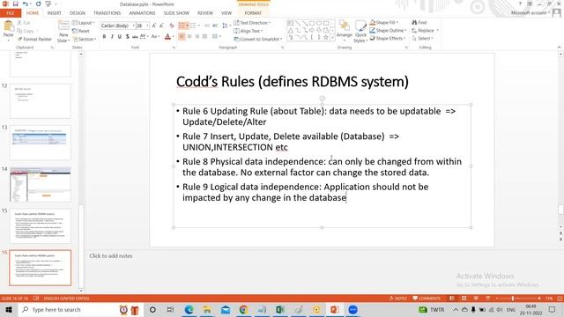The width and height of the screenshot is (564, 317).
Task: Toggle strikethrough formatting
Action: [135, 36]
